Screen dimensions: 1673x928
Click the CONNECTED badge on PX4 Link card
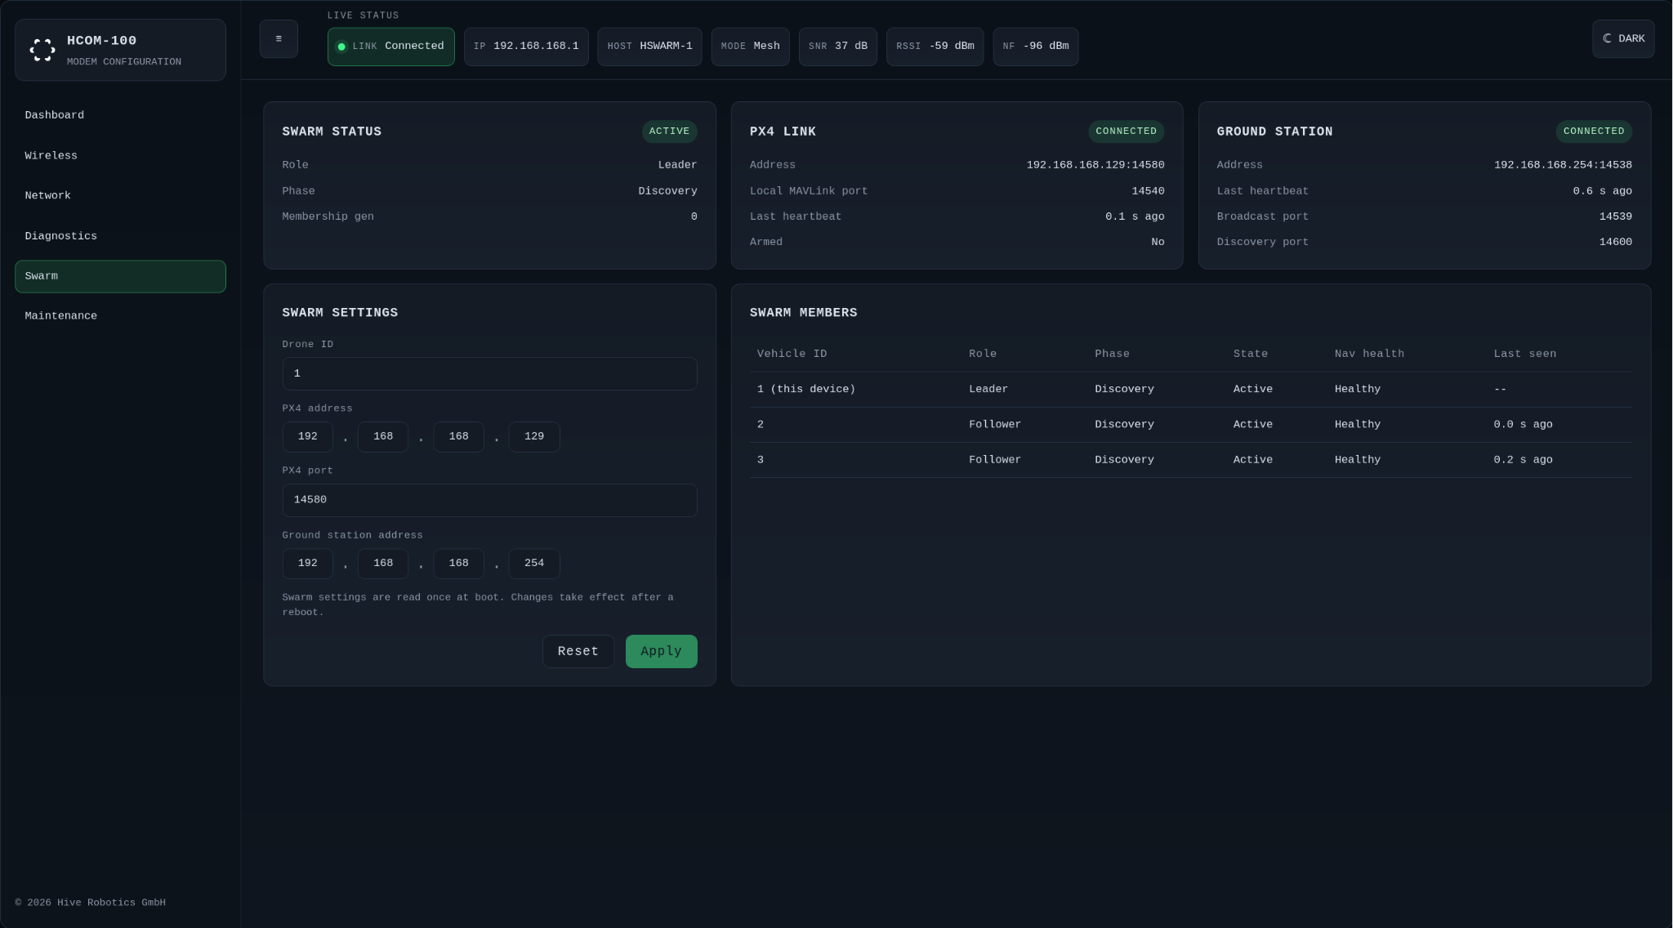[1126, 132]
